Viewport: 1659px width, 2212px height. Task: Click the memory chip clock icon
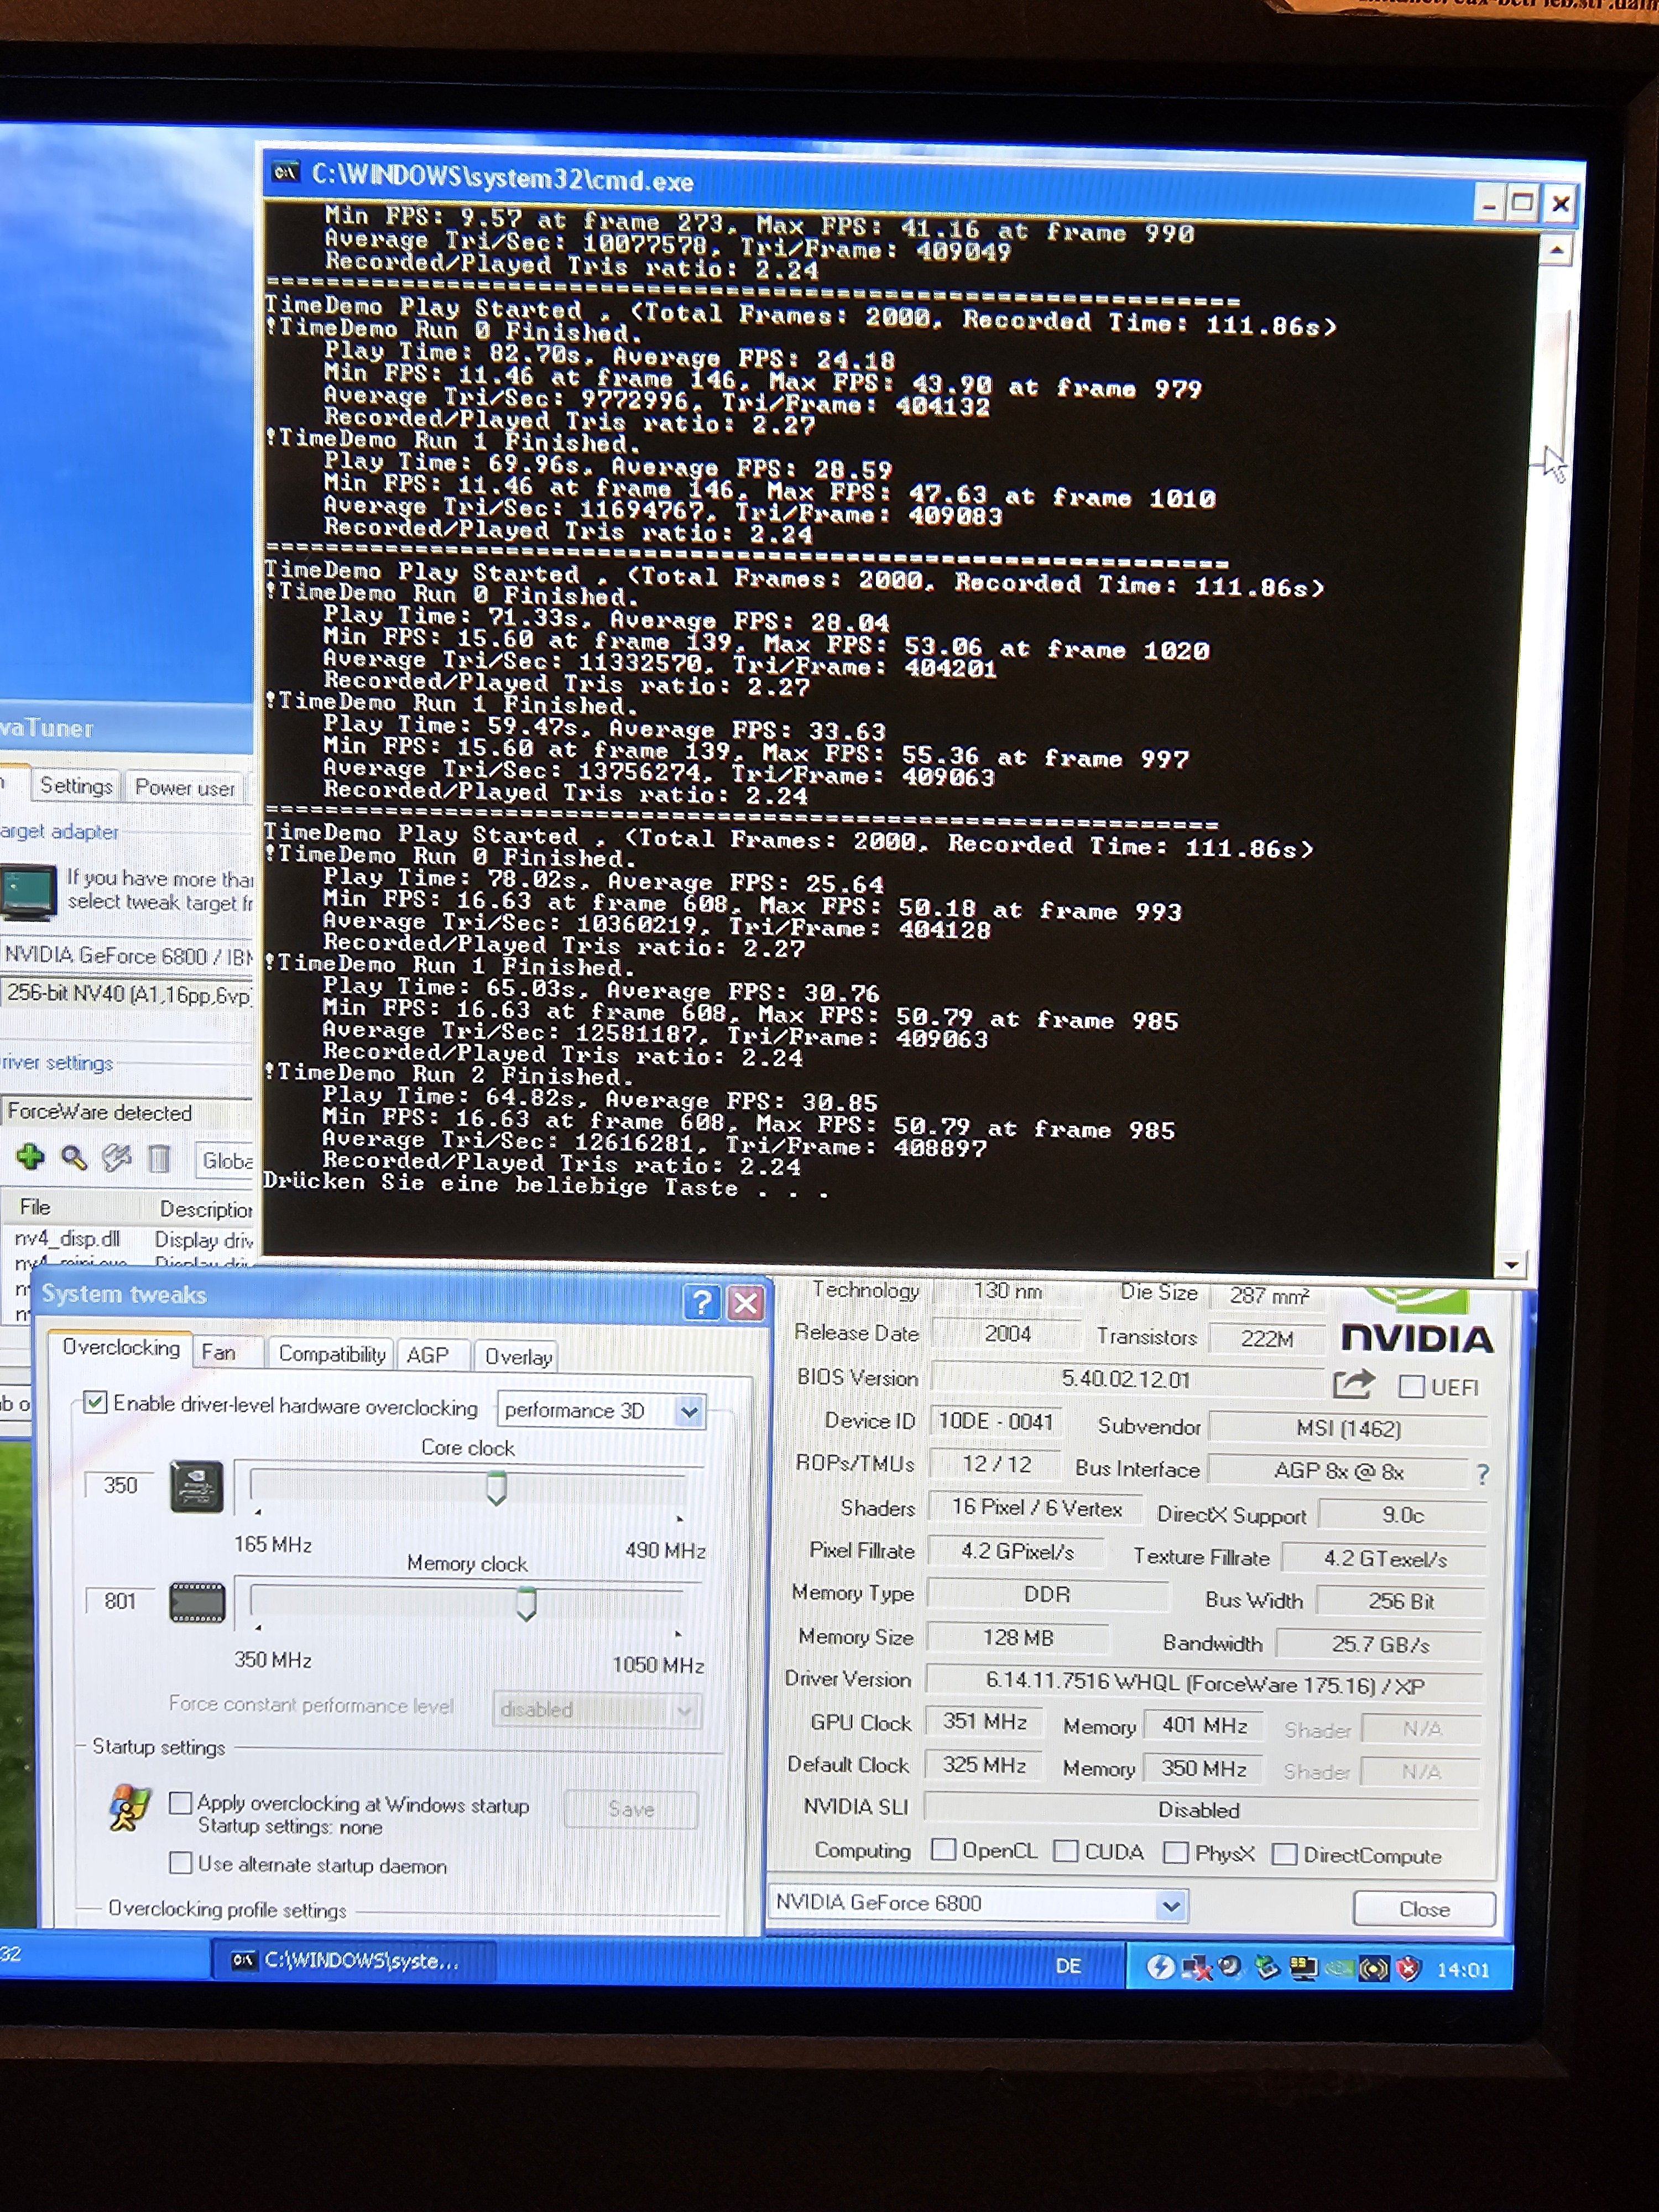197,1602
